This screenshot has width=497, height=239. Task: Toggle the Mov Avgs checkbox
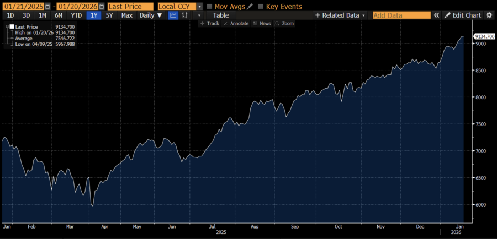(x=209, y=7)
